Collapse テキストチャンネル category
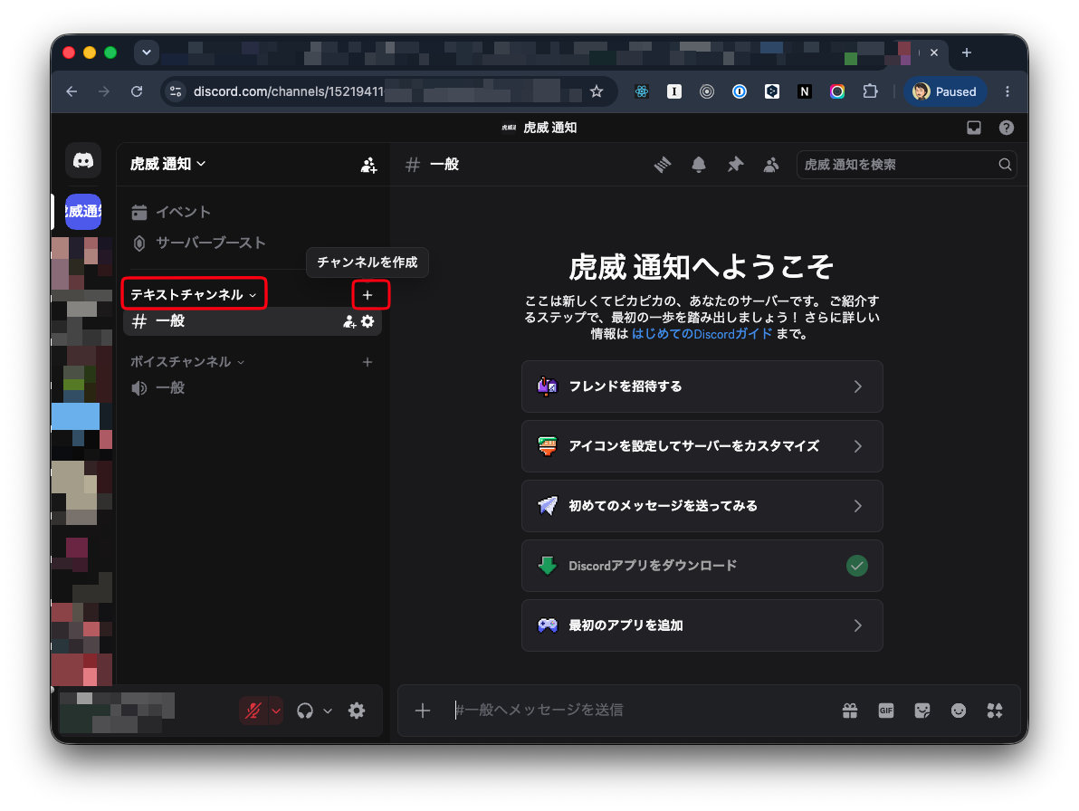 [194, 294]
